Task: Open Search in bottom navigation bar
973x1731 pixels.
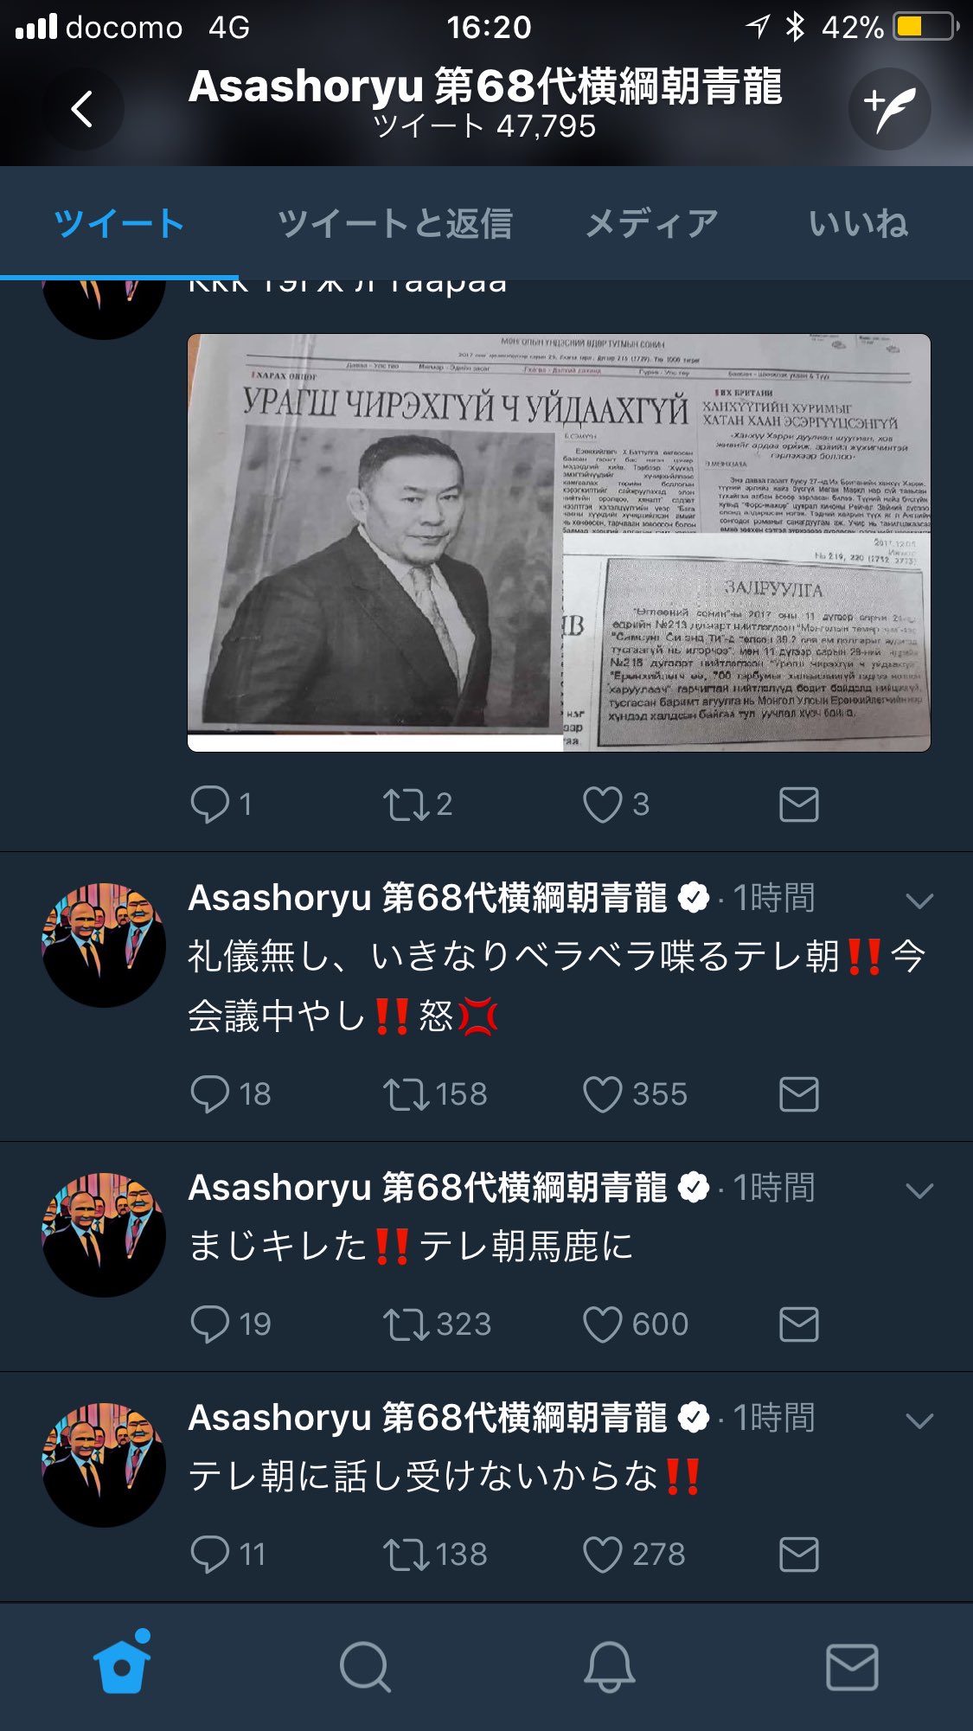Action: pyautogui.click(x=365, y=1667)
